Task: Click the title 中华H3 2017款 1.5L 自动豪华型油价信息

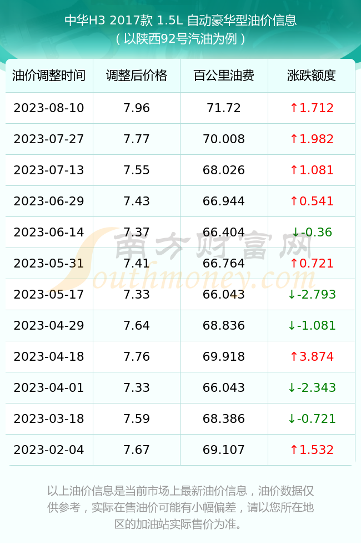Action: pyautogui.click(x=180, y=21)
